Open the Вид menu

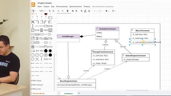tap(53, 6)
